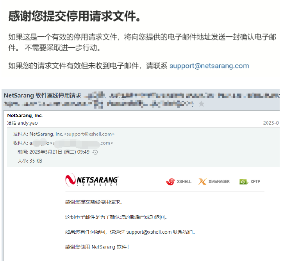Select the XSHELL product label
Screen dimensions: 282x263
tap(184, 181)
